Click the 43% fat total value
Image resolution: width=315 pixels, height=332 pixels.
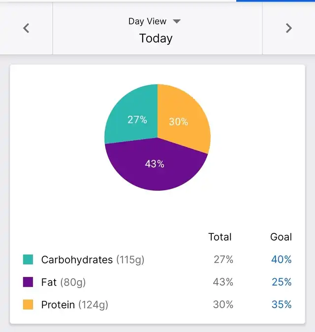[223, 282]
